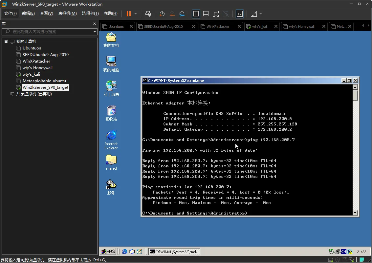Switch to the WinXPattacker tab
The image size is (372, 263).
tap(218, 27)
